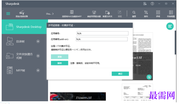Screen dimensions: 180x104
Task: Open the help question mark icon
Action: tap(152, 4)
